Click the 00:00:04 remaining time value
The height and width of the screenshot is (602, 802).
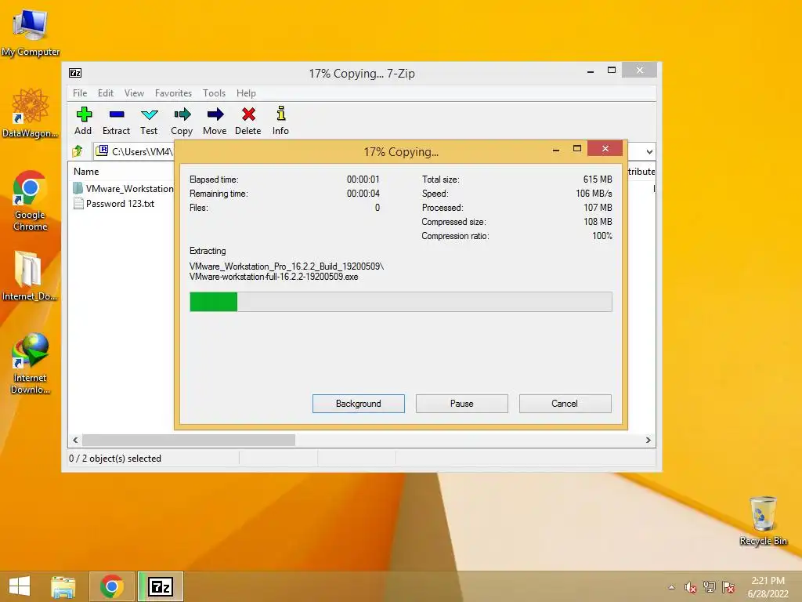click(x=363, y=194)
